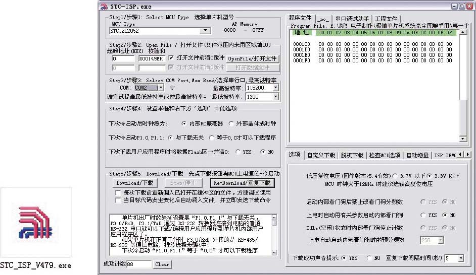Switch to 脱机下载 tab
The width and height of the screenshot is (476, 275).
point(352,156)
